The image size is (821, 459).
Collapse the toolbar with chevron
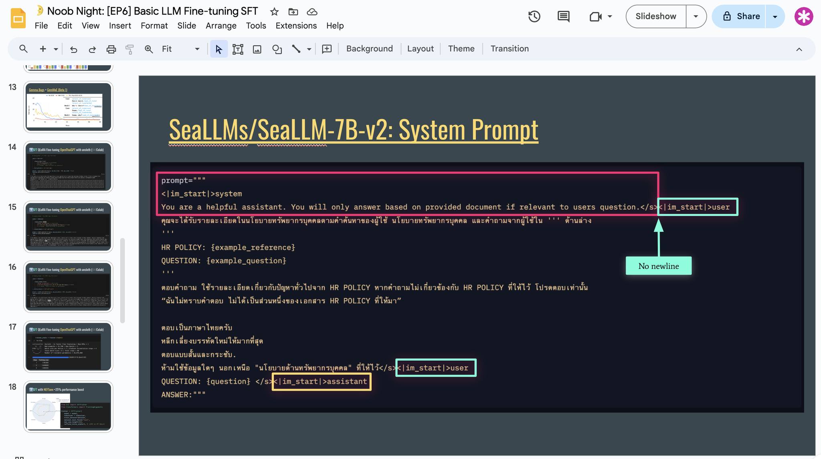[x=799, y=49]
